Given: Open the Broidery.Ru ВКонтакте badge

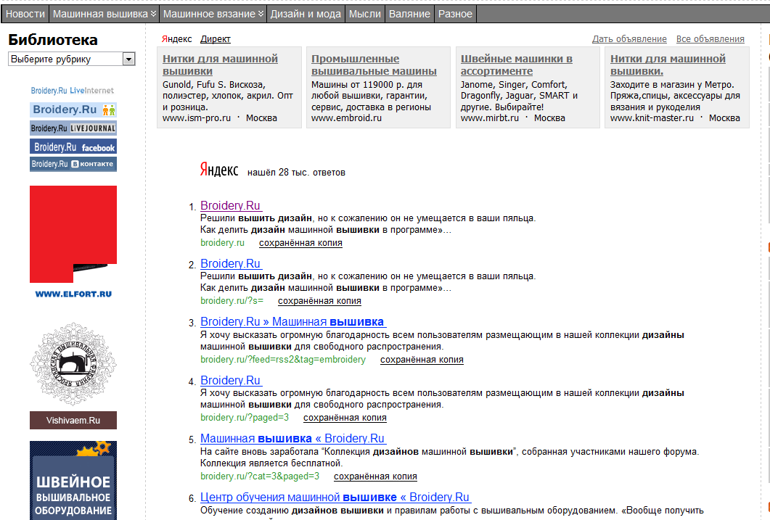Looking at the screenshot, I should 73,164.
